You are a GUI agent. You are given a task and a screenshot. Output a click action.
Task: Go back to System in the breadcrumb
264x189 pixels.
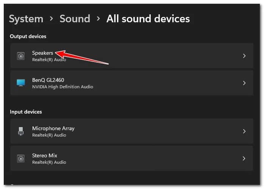tap(26, 18)
